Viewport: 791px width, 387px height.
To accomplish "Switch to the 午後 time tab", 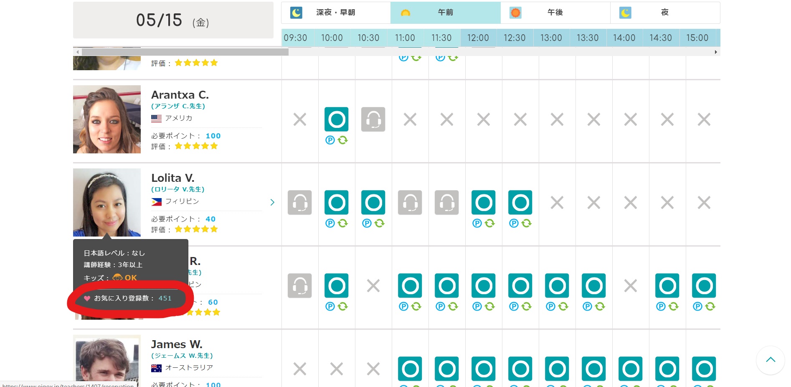I will click(555, 13).
